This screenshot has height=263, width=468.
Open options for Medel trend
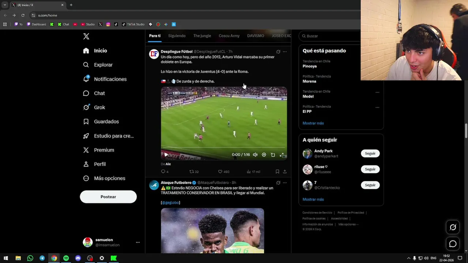377,92
